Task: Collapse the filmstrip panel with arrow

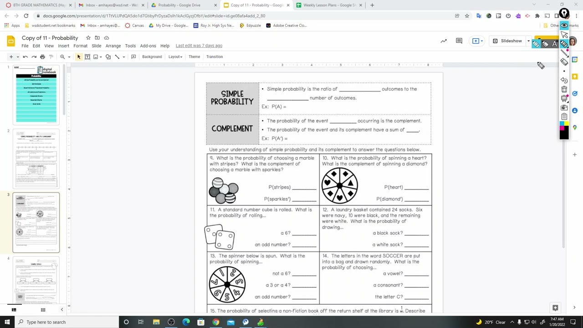Action: click(x=62, y=310)
